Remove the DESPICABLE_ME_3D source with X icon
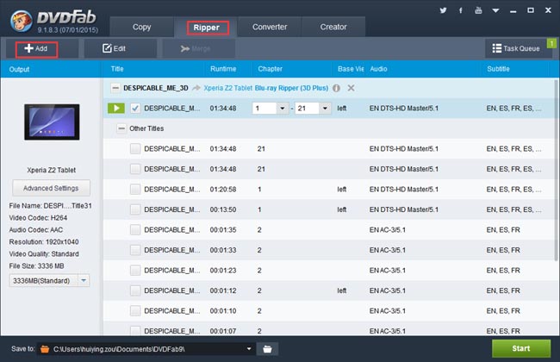This screenshot has width=560, height=362. pyautogui.click(x=351, y=88)
